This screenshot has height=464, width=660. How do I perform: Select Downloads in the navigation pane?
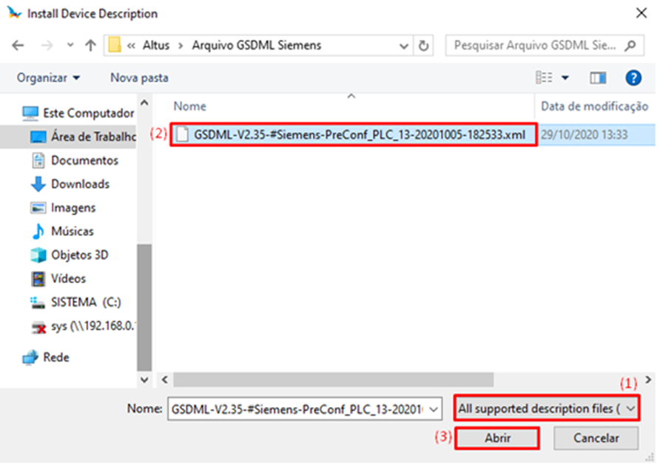tap(79, 184)
